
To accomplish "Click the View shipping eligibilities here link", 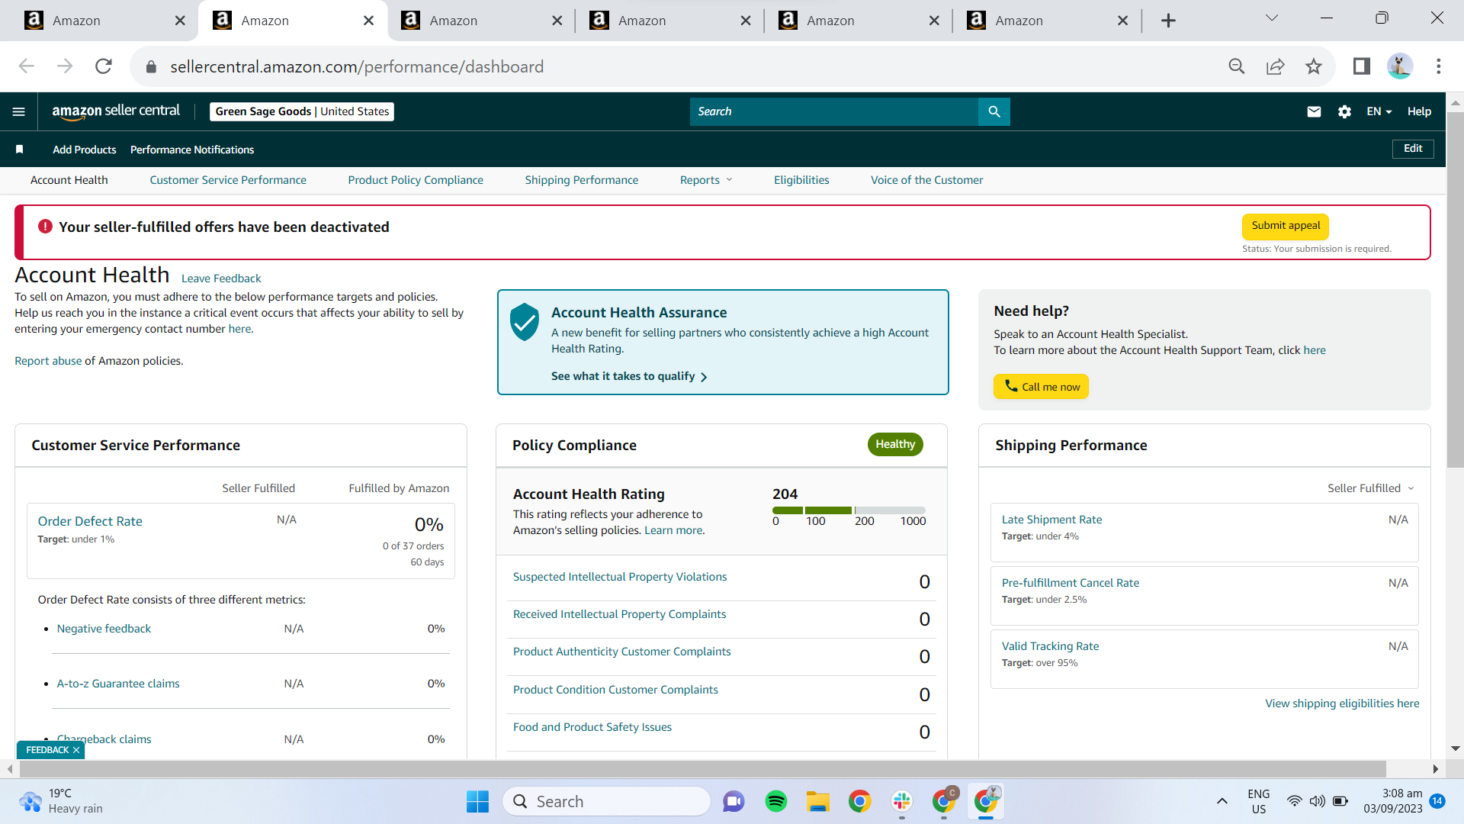I will [1342, 703].
